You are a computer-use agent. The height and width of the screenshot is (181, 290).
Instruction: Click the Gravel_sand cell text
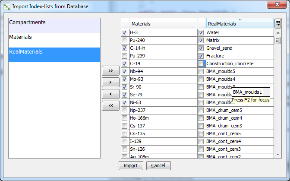[219, 48]
